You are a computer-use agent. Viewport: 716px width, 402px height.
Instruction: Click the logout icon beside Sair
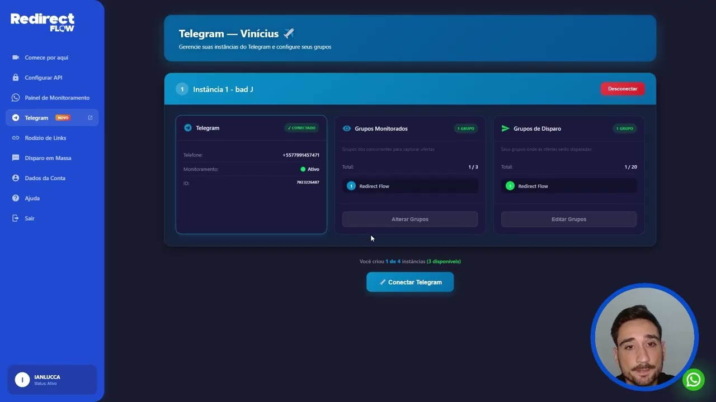click(16, 218)
